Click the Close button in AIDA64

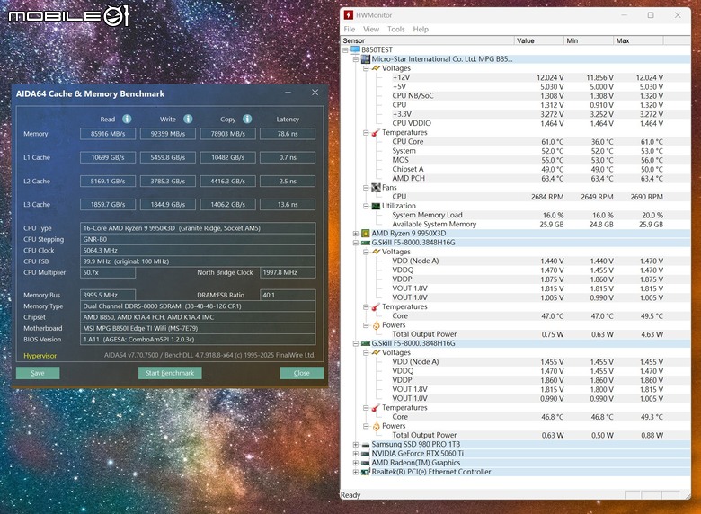click(x=302, y=373)
